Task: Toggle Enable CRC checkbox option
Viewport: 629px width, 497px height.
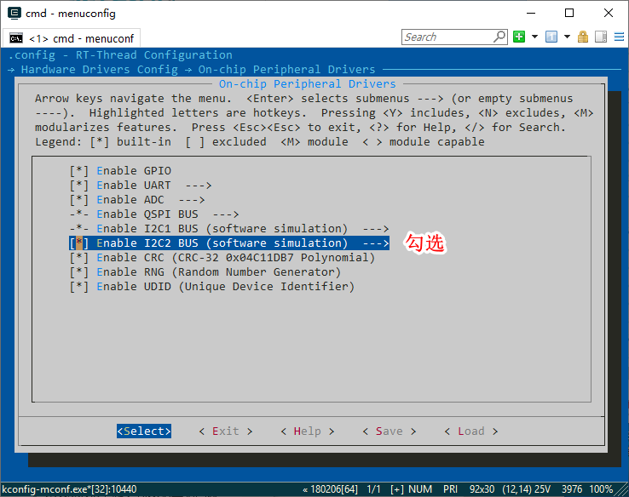Action: pos(79,257)
